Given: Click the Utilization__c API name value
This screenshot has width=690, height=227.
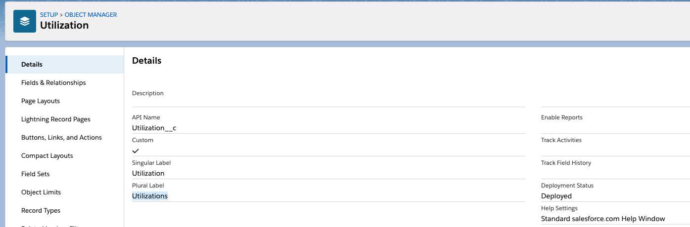Looking at the screenshot, I should (x=154, y=128).
